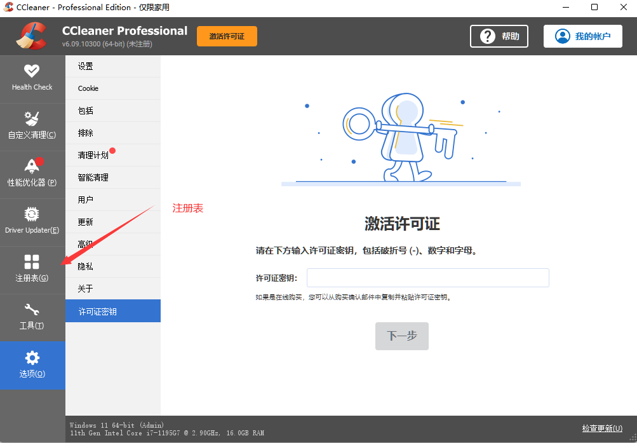The height and width of the screenshot is (443, 637).
Task: Click the CCleaner logo in header
Action: click(32, 36)
